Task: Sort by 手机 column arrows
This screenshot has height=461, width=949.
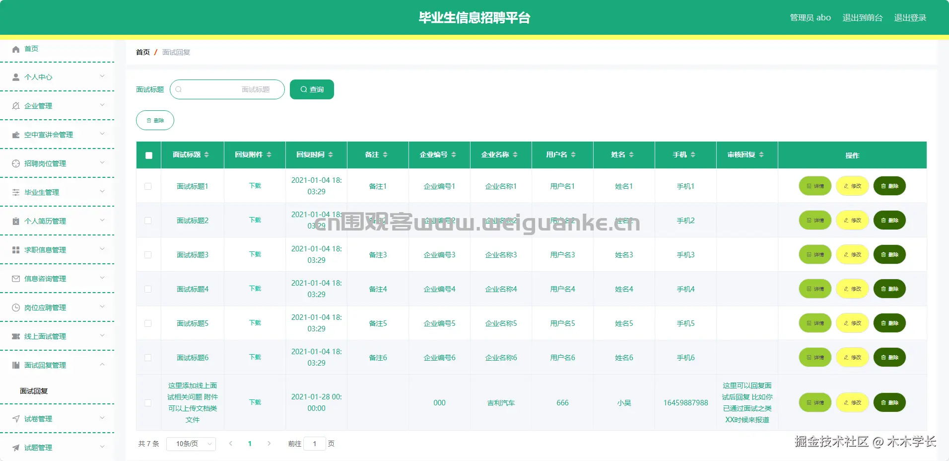Action: (x=693, y=155)
